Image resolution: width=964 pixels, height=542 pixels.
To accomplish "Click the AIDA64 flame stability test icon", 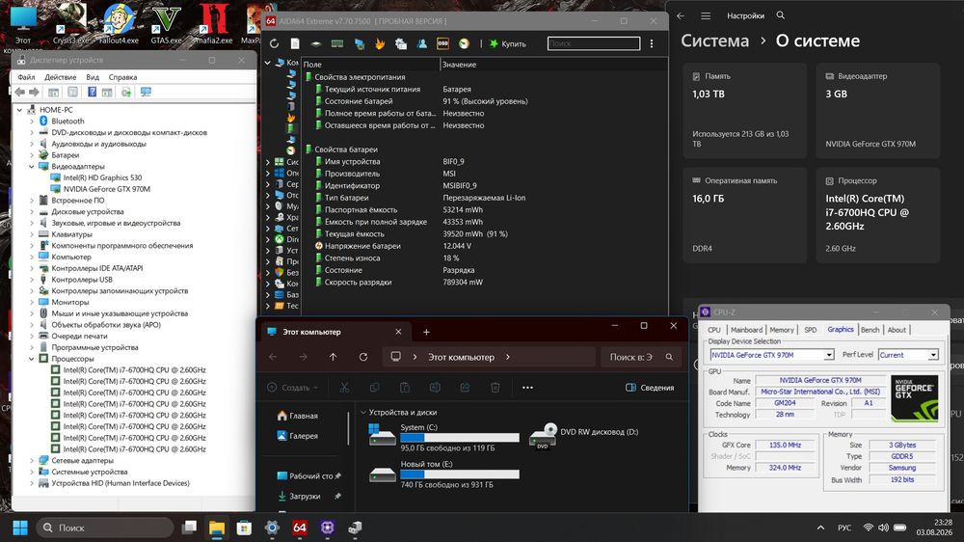I will click(x=380, y=43).
